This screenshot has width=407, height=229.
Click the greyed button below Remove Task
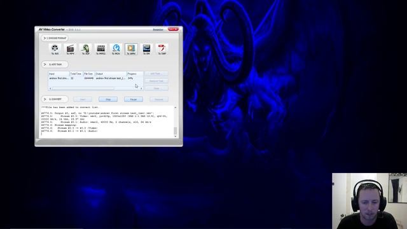pos(156,88)
